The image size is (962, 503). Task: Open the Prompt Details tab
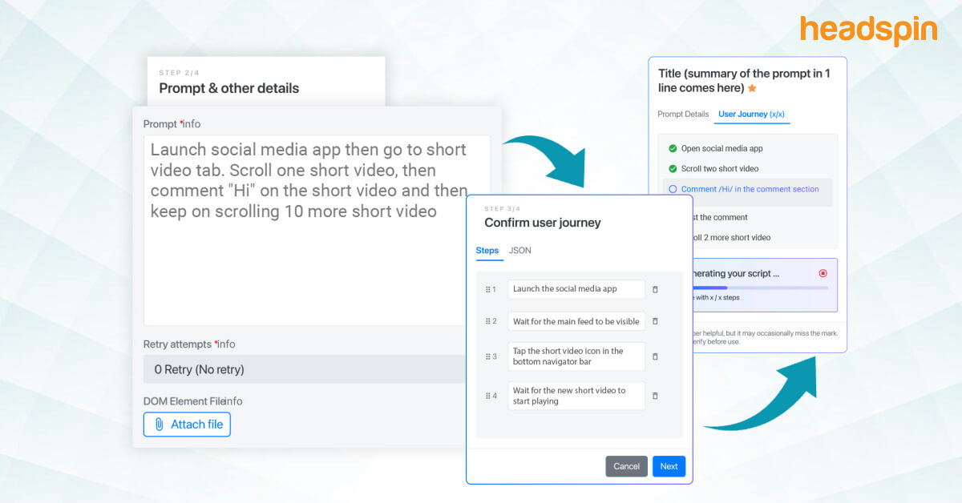pos(683,115)
